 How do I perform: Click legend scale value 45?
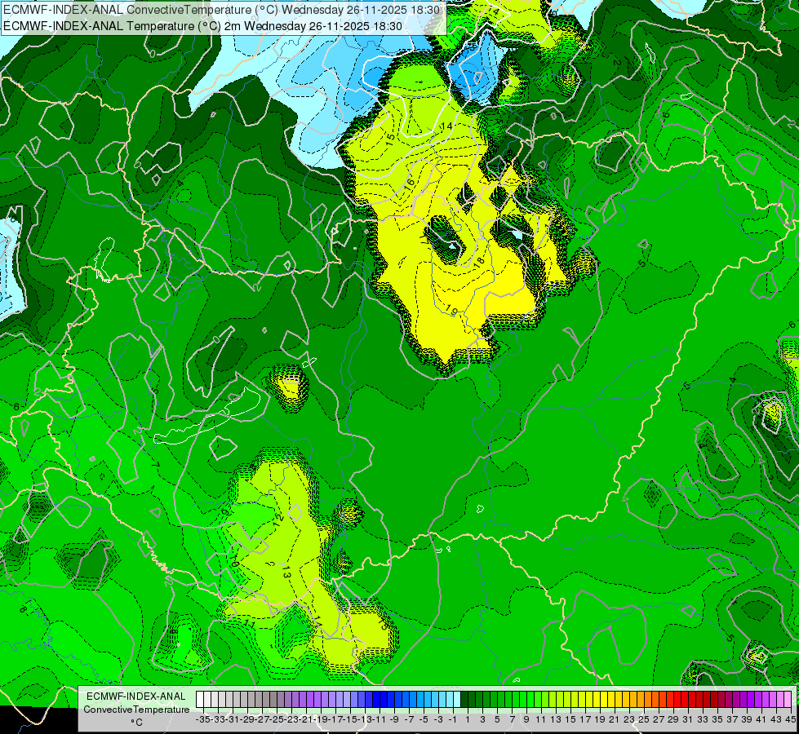coord(790,719)
